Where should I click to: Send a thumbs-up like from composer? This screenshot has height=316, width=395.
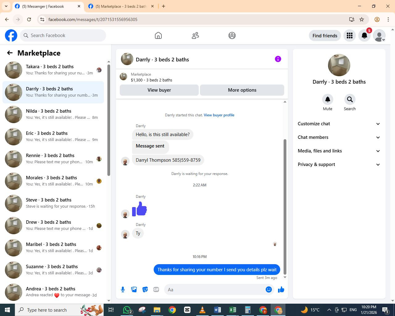[x=281, y=289]
